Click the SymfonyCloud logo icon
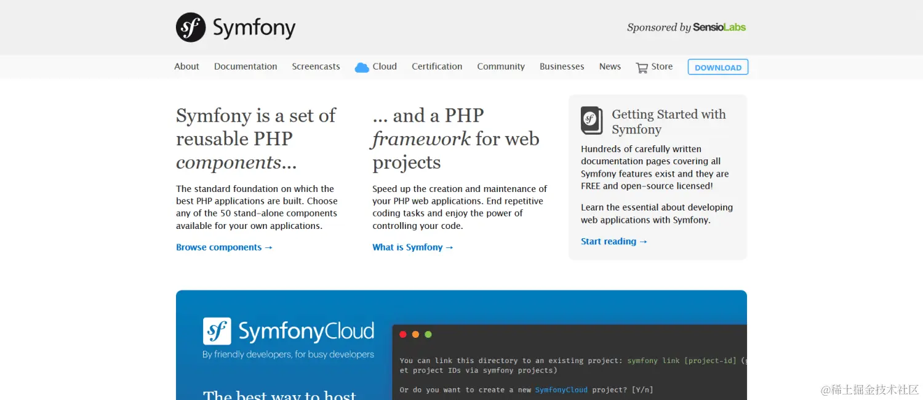 coord(218,331)
